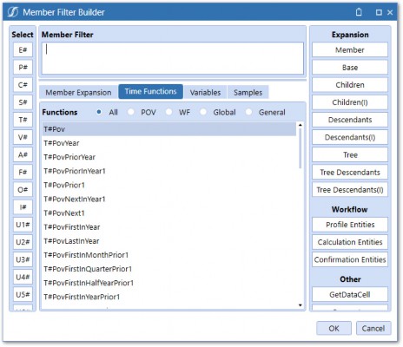This screenshot has width=403, height=347.
Task: Click the list scroll-down arrow
Action: coord(301,305)
